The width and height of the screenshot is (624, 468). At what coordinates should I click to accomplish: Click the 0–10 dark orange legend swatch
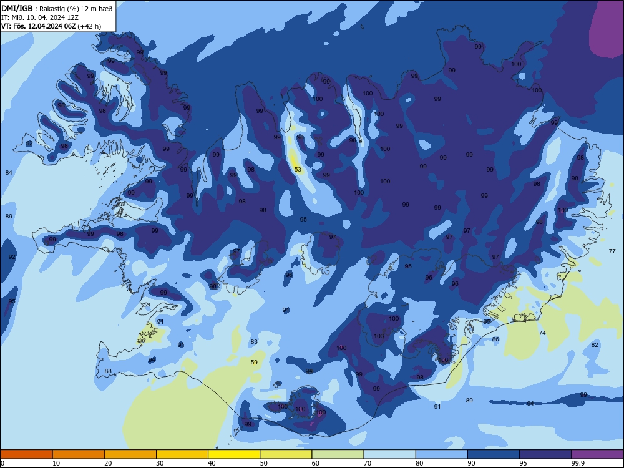click(26, 454)
